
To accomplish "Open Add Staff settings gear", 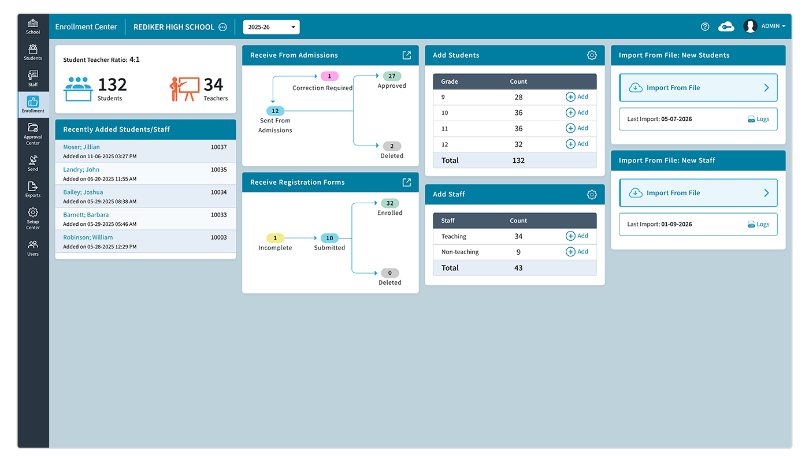I will [x=592, y=195].
